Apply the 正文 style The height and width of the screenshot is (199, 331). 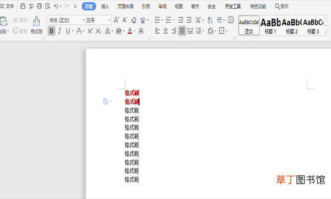click(249, 25)
